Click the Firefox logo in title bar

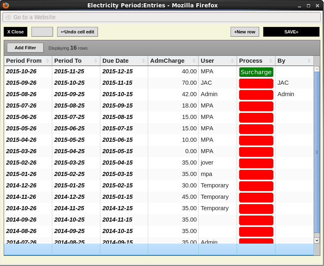pyautogui.click(x=5, y=5)
